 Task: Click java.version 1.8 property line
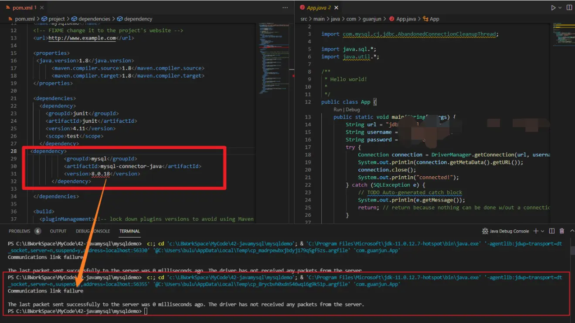(85, 61)
